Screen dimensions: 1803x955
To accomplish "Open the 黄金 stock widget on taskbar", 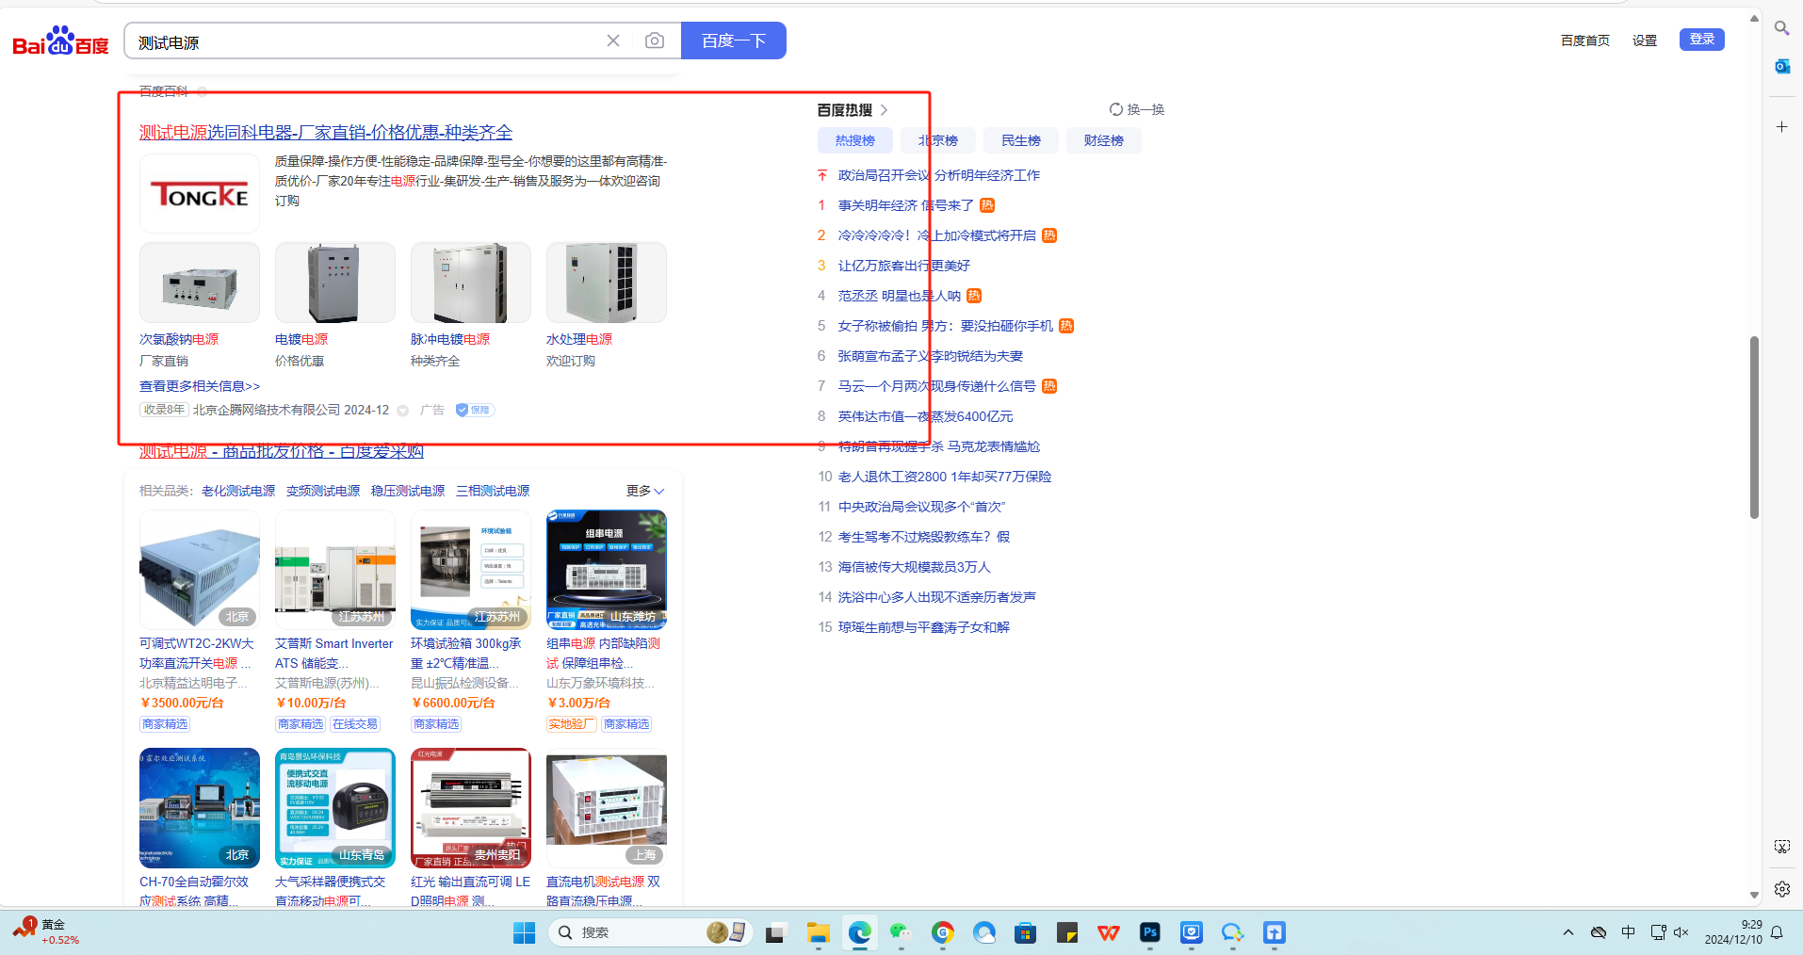I will [47, 931].
